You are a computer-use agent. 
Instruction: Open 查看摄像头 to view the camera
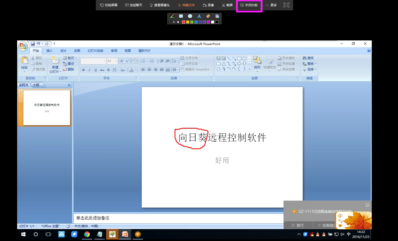pos(160,5)
